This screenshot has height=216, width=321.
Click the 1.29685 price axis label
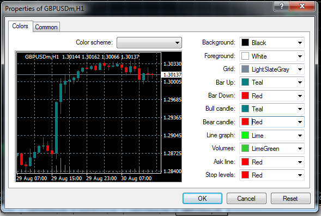[x=172, y=100]
